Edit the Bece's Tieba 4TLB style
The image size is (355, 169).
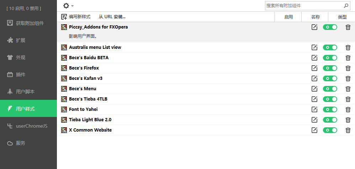click(x=314, y=99)
